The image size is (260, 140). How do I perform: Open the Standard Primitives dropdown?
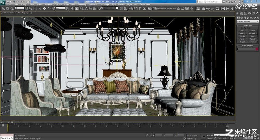click(248, 21)
